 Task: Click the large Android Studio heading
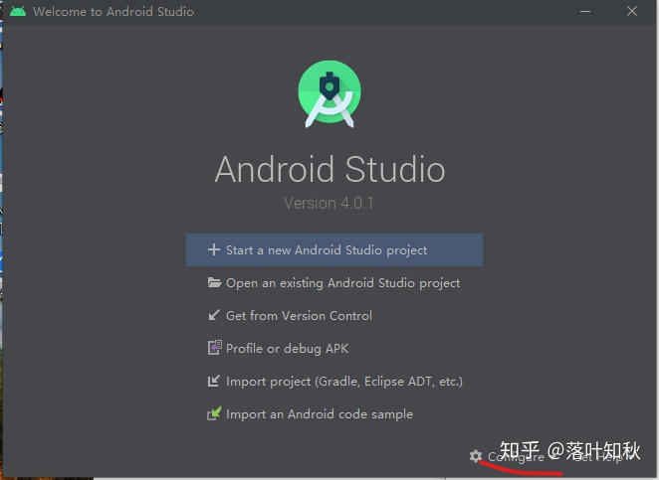pos(329,169)
